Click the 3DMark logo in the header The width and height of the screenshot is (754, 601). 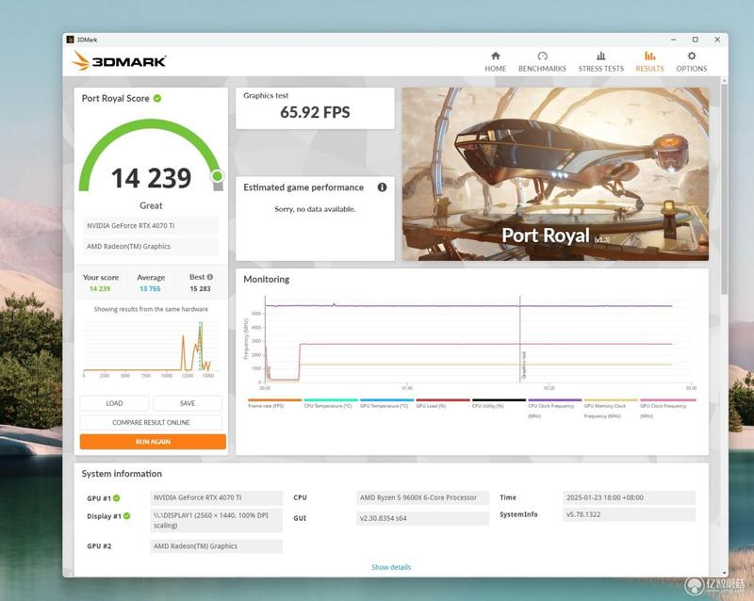pyautogui.click(x=119, y=61)
